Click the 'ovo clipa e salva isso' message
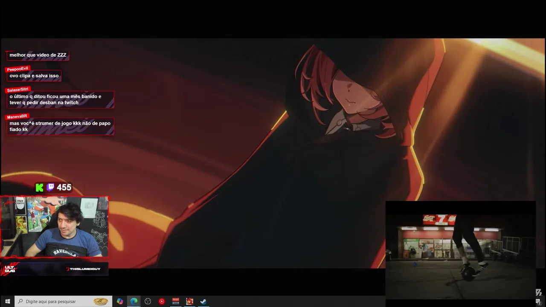The width and height of the screenshot is (546, 307). pyautogui.click(x=34, y=76)
